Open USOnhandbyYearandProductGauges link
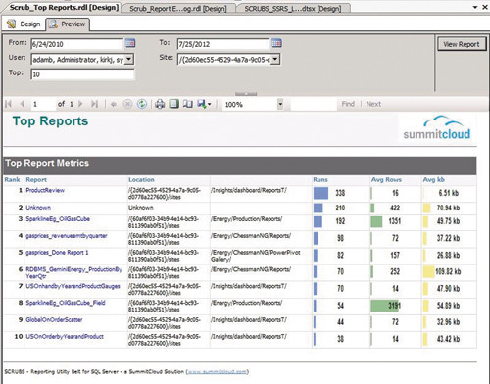Image resolution: width=490 pixels, height=384 pixels. click(x=73, y=286)
